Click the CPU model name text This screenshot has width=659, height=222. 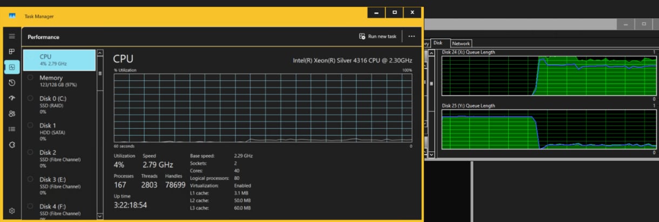pyautogui.click(x=352, y=60)
